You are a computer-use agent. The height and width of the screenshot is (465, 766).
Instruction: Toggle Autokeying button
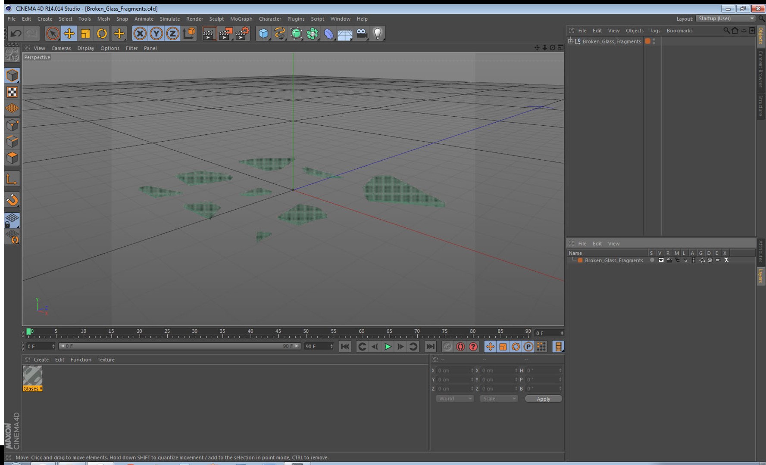[x=460, y=347]
